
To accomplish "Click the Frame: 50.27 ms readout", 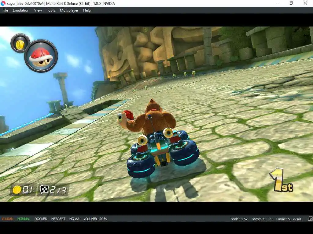I will pos(289,219).
